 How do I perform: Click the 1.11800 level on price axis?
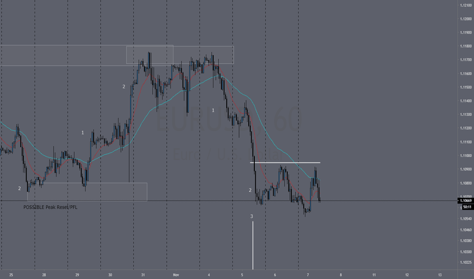coord(465,46)
